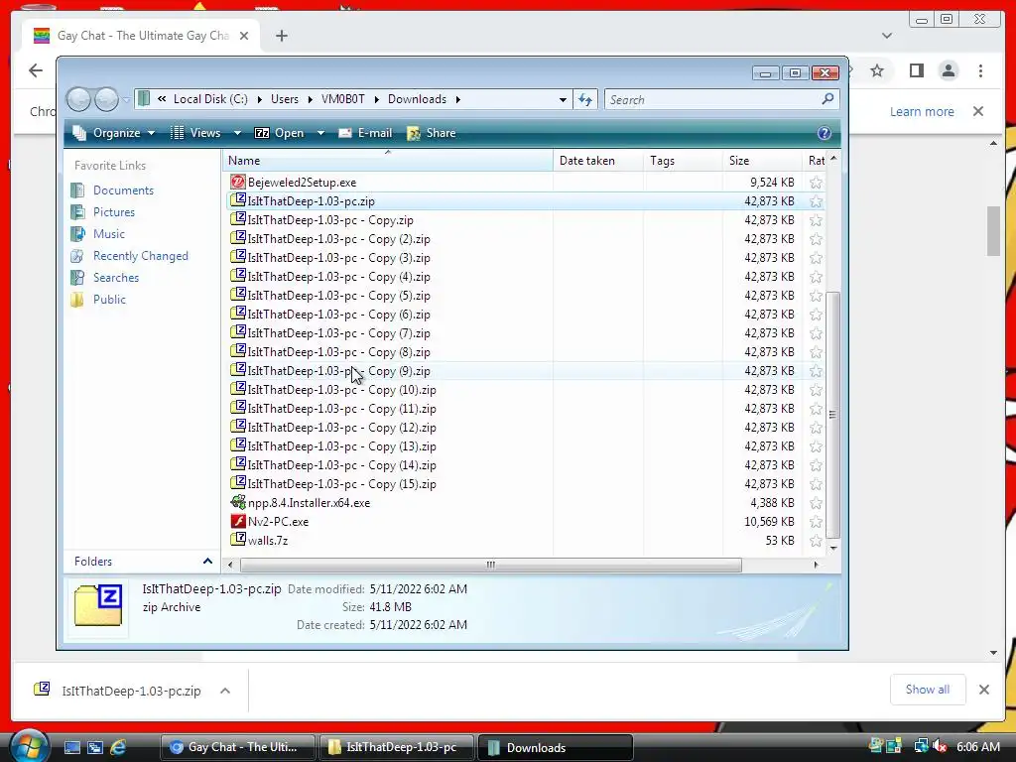
Task: Switch to IsItThatDeep-1.03-pc taskbar window
Action: click(395, 747)
